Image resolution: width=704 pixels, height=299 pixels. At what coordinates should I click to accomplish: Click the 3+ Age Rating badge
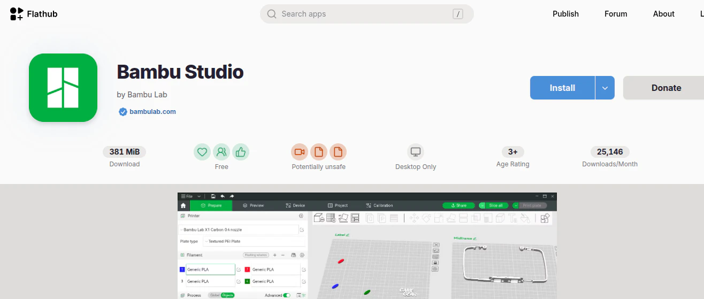click(x=512, y=152)
